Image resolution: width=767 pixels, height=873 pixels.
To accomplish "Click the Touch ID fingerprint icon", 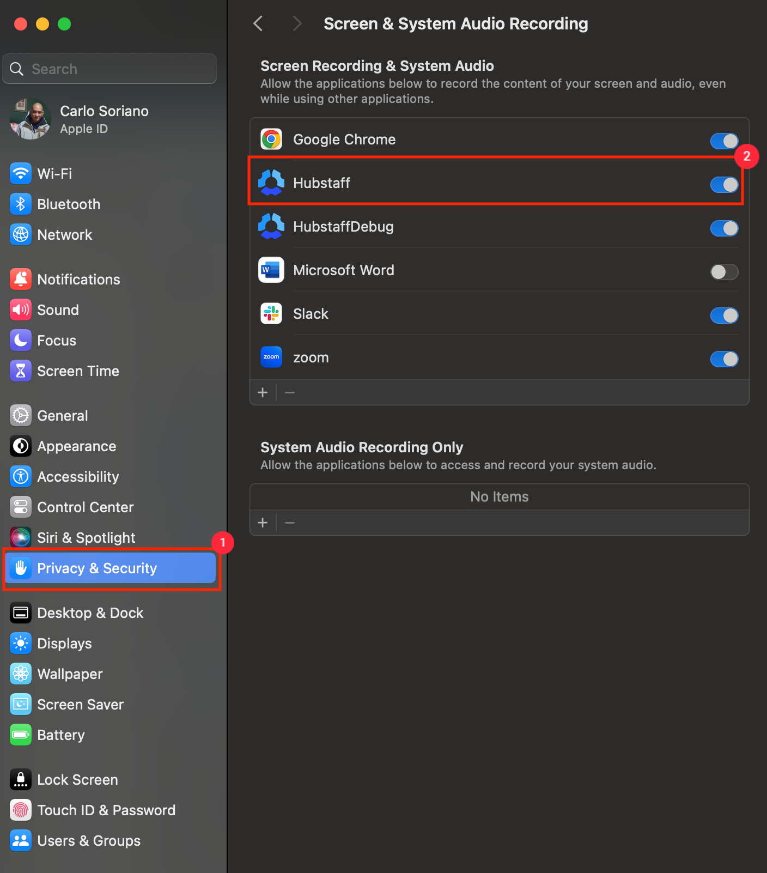I will pos(21,810).
